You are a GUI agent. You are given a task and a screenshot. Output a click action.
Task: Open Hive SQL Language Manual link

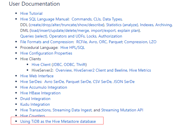point(44,19)
